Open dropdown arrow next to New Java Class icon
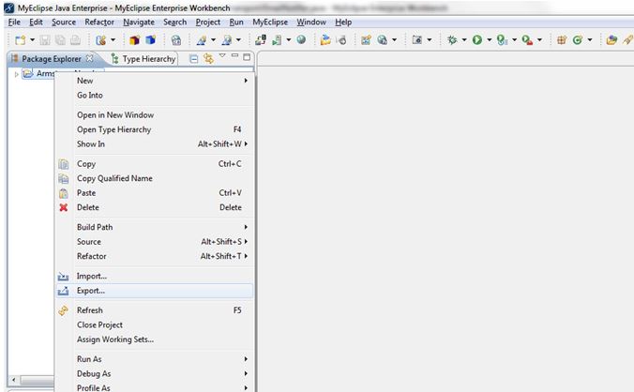Viewport: 634px width, 392px height. [x=590, y=39]
